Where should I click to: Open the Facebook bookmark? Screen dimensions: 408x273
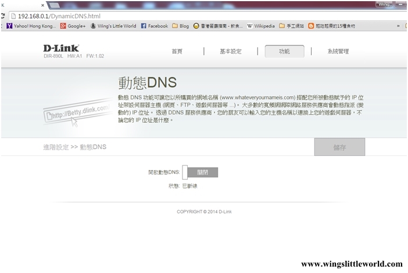154,26
